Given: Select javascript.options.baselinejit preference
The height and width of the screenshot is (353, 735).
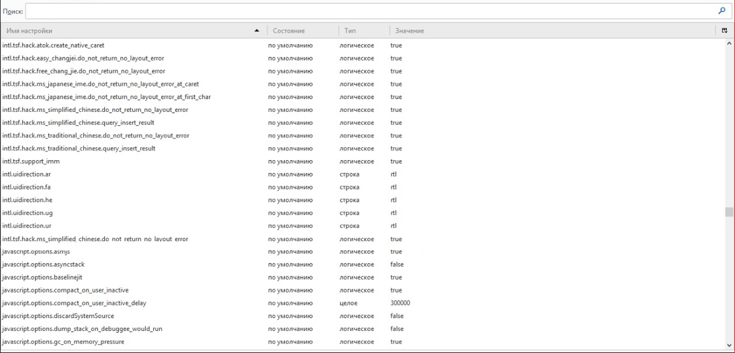Looking at the screenshot, I should coord(363,277).
